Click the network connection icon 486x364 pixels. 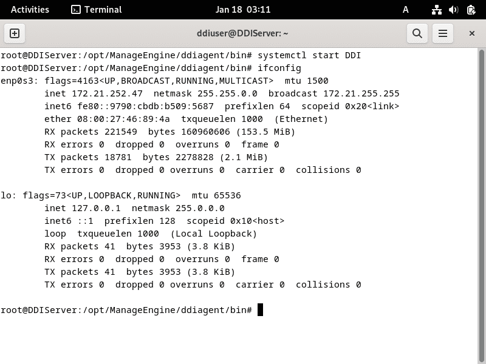tap(437, 10)
